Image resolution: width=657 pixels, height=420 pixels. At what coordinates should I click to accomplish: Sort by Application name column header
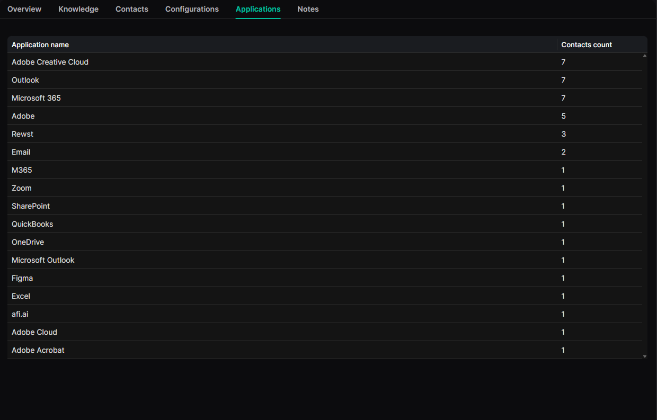(x=282, y=44)
